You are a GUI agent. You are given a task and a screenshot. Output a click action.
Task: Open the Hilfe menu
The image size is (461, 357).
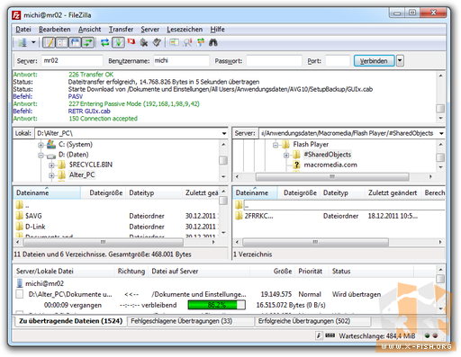217,30
